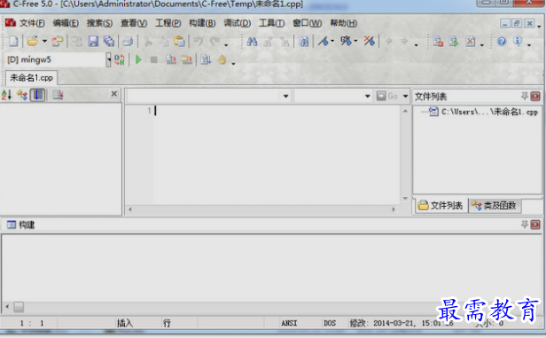This screenshot has width=546, height=338.
Task: Toggle auto-hide pin on the 文件列表 panel
Action: [x=525, y=96]
